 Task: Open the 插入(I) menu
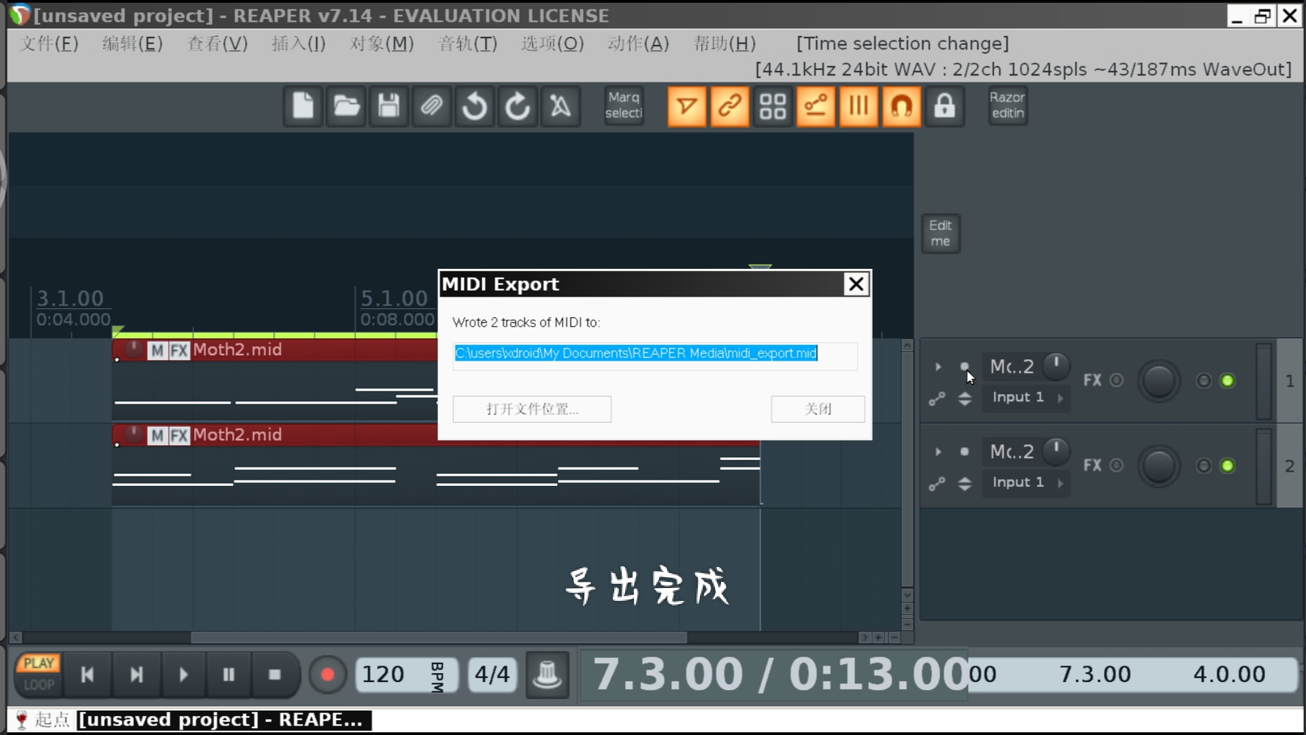click(299, 44)
